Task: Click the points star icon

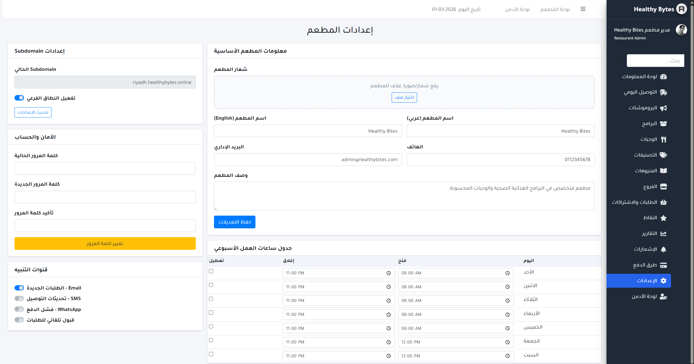Action: pyautogui.click(x=663, y=218)
